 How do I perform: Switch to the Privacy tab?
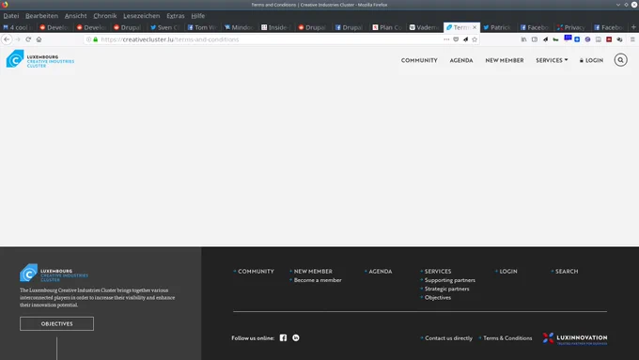tap(572, 27)
